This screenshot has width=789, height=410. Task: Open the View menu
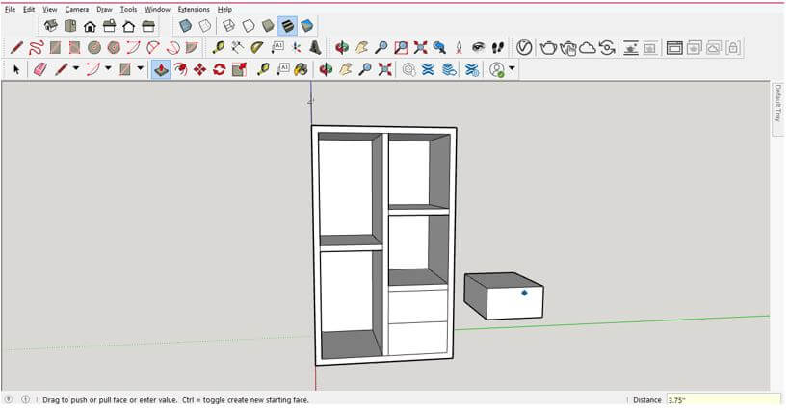(x=49, y=9)
